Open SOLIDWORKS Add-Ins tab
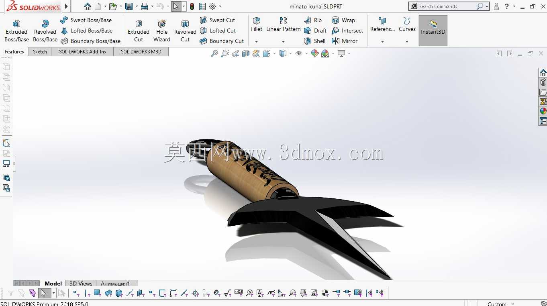Screen dimensions: 547x306 [82, 52]
